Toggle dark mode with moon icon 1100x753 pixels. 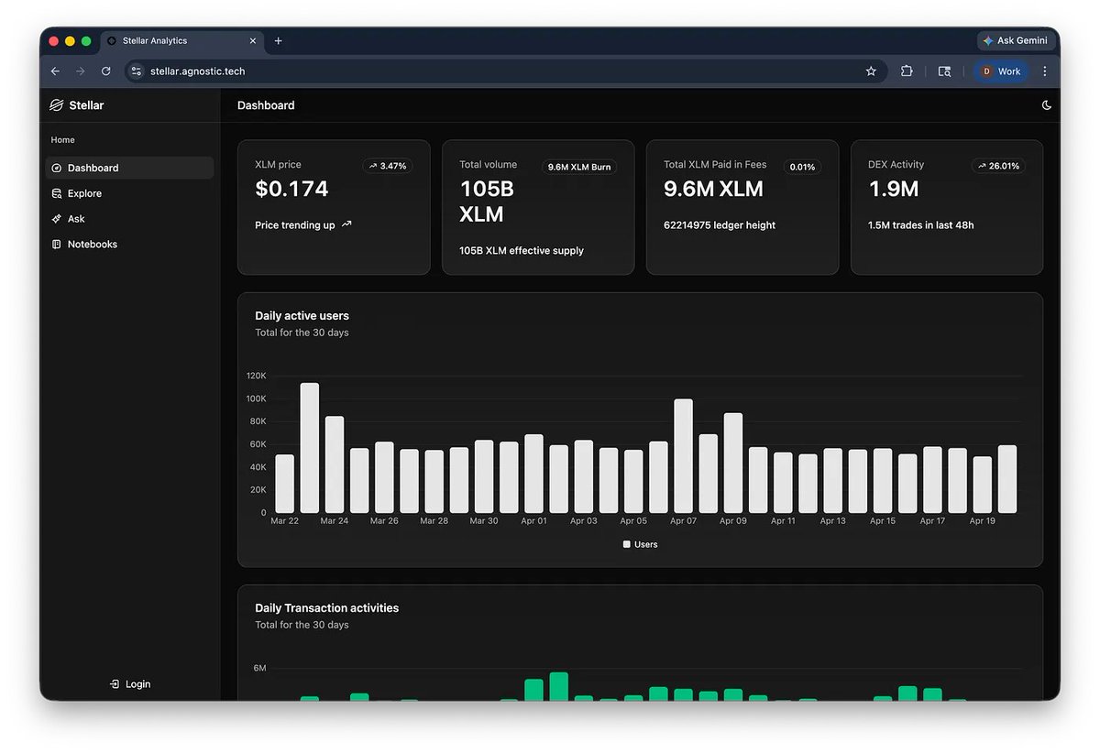tap(1047, 105)
